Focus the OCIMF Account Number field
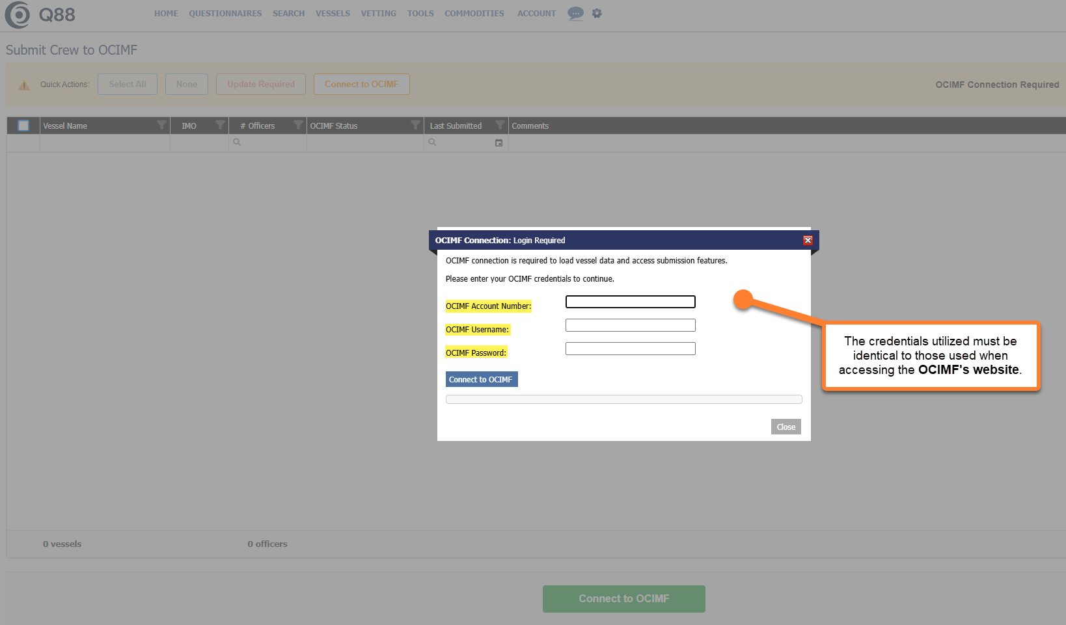Viewport: 1066px width, 625px height. point(630,302)
